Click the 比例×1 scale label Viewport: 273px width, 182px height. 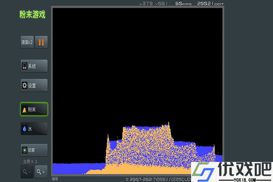30,162
